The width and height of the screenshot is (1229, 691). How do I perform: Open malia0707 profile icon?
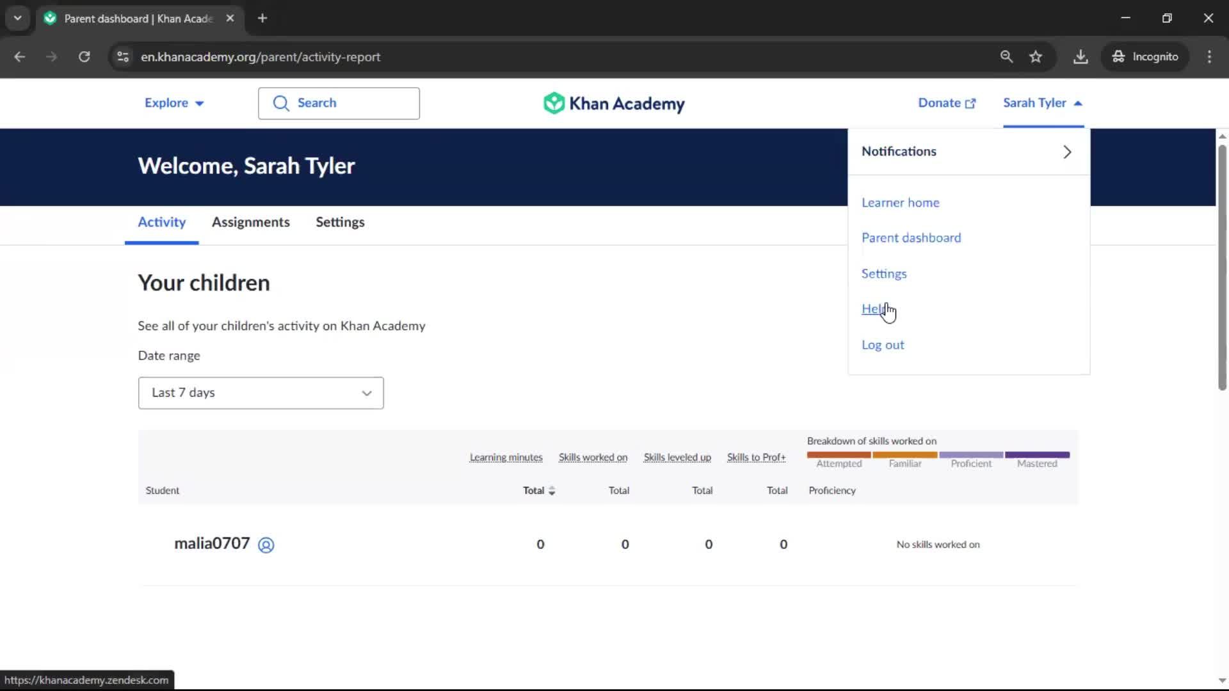point(266,544)
